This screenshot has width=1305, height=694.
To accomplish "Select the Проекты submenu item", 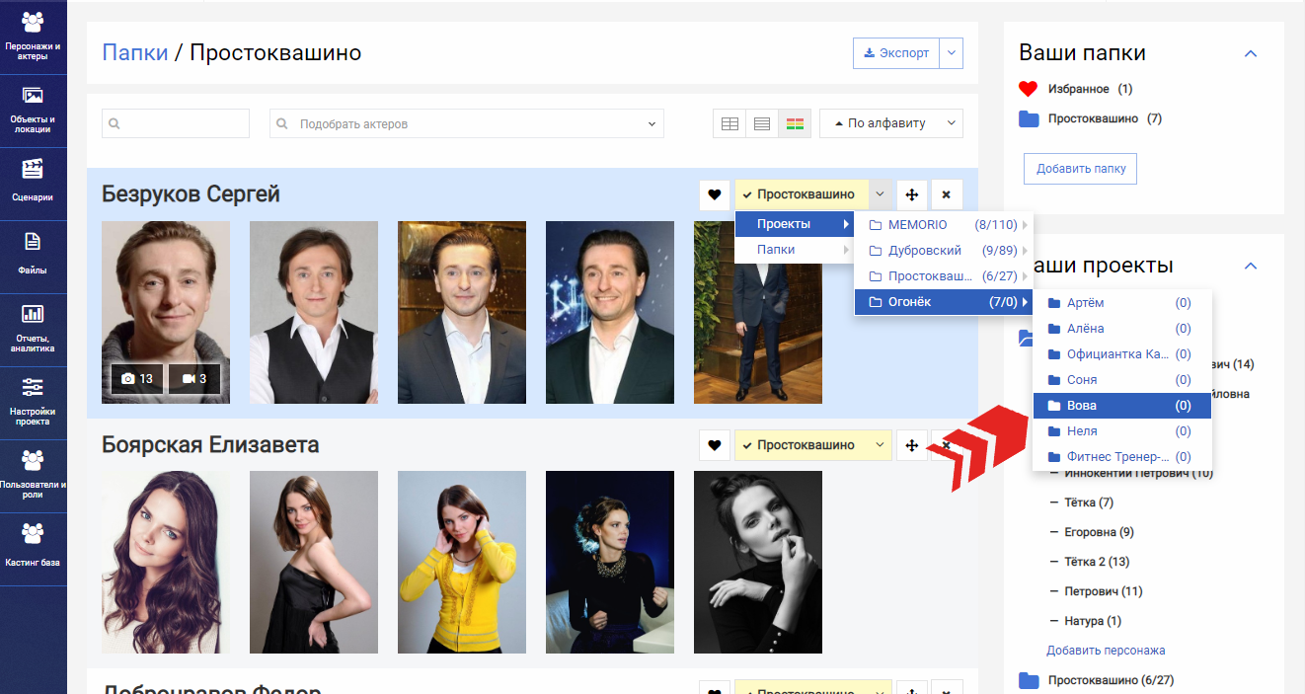I will click(x=794, y=224).
